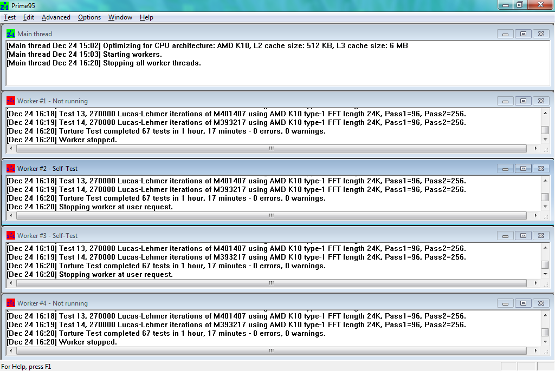Minimize the Worker #3 child window
Viewport: 555px width, 371px height.
505,236
